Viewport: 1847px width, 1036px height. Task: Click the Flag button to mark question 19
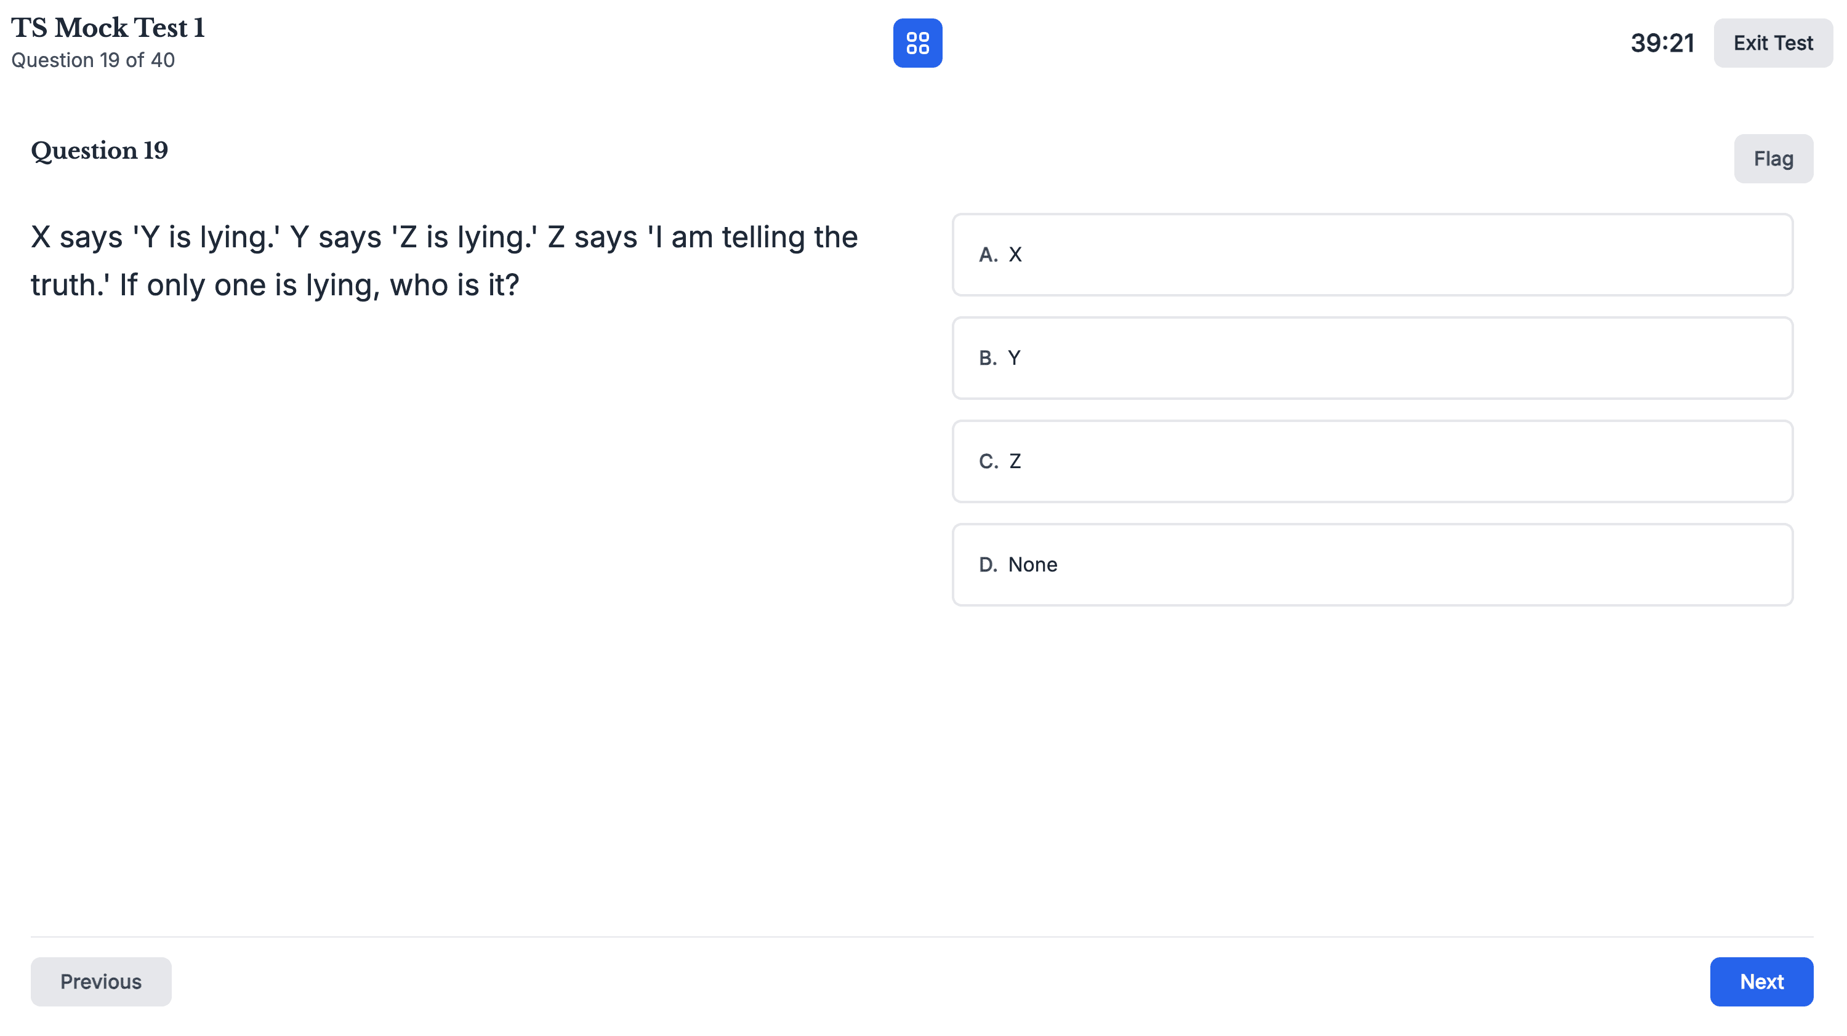tap(1773, 158)
